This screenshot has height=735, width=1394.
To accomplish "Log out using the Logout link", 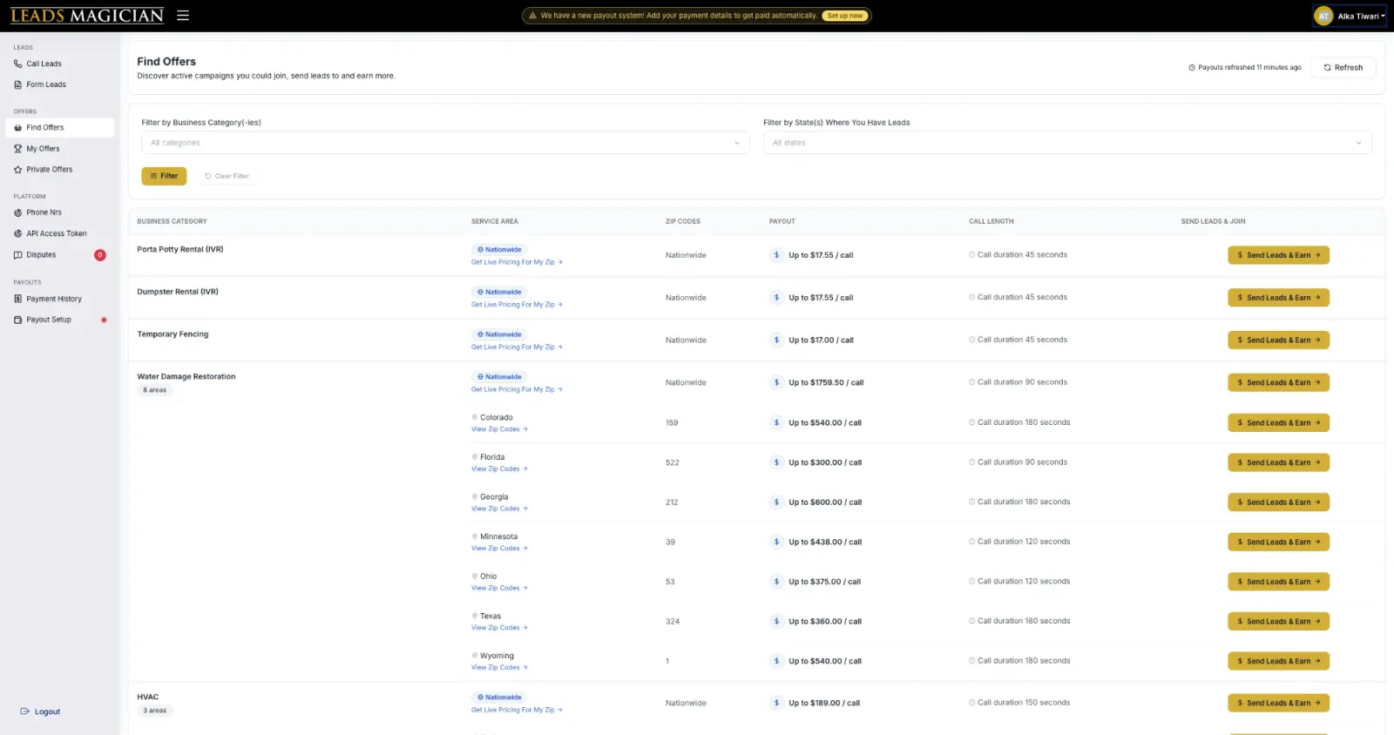I will coord(40,711).
